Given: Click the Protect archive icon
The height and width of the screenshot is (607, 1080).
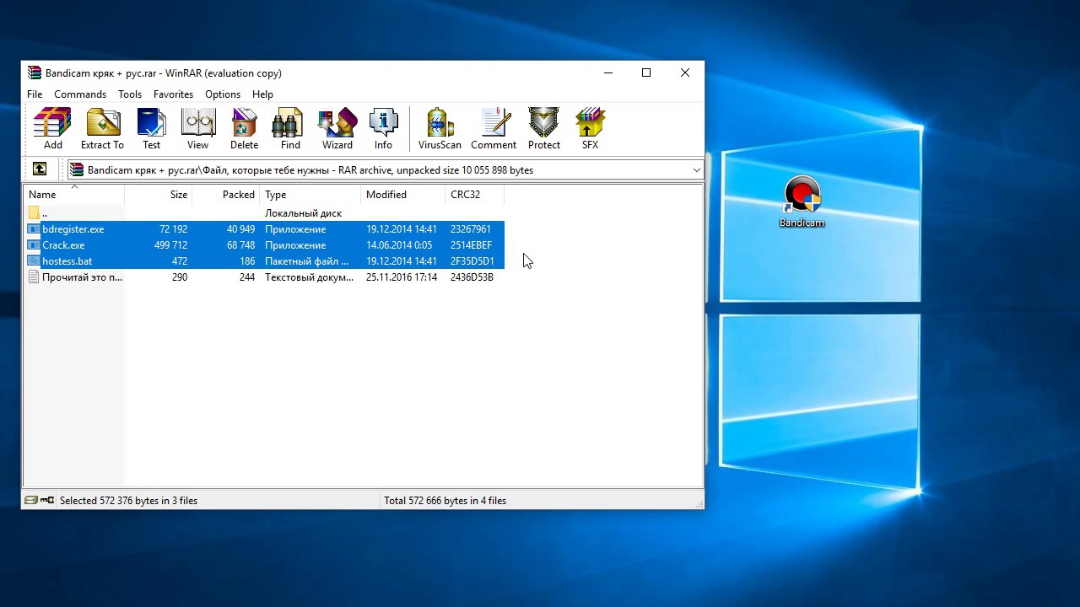Looking at the screenshot, I should click(543, 129).
